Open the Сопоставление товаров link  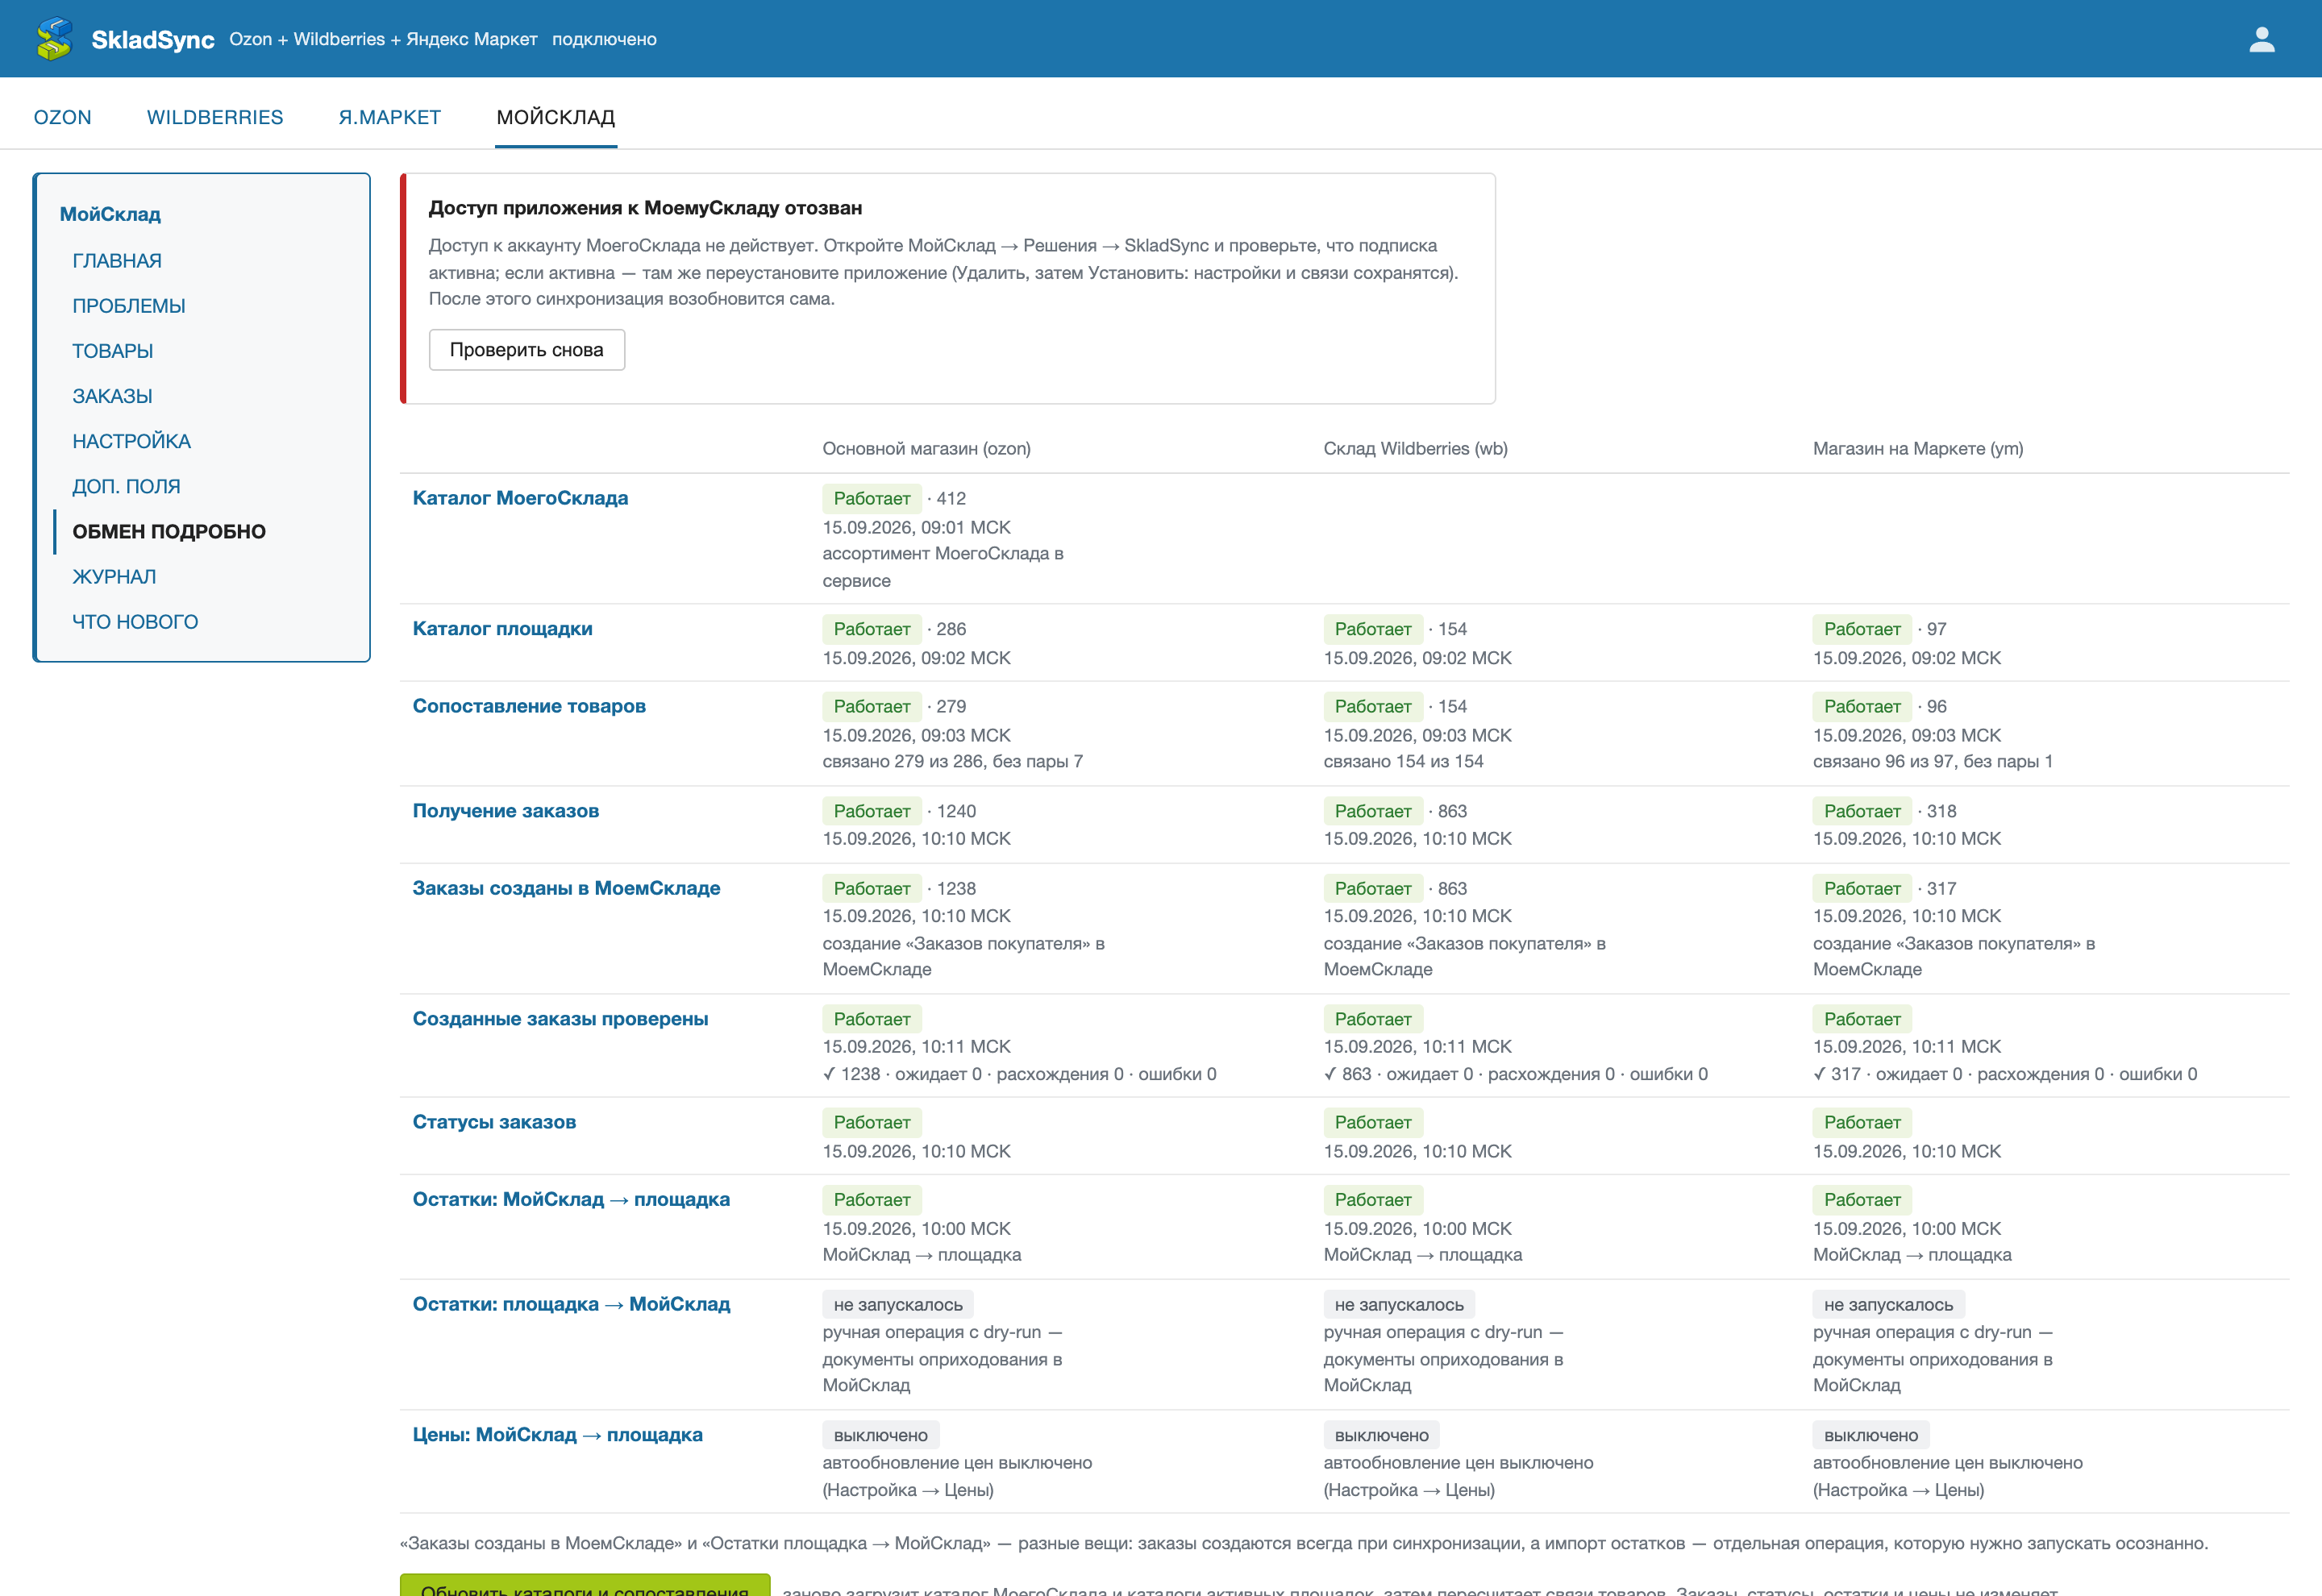pyautogui.click(x=529, y=706)
